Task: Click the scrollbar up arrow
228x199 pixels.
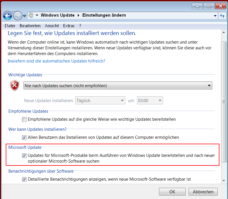Action: pos(224,32)
